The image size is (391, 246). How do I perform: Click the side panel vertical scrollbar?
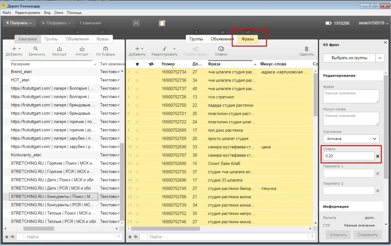(x=386, y=126)
